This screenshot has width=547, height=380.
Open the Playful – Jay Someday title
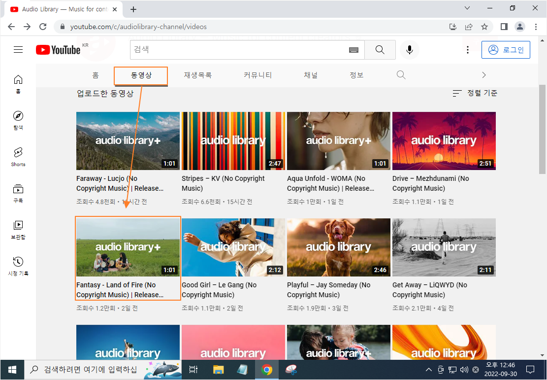pos(328,290)
